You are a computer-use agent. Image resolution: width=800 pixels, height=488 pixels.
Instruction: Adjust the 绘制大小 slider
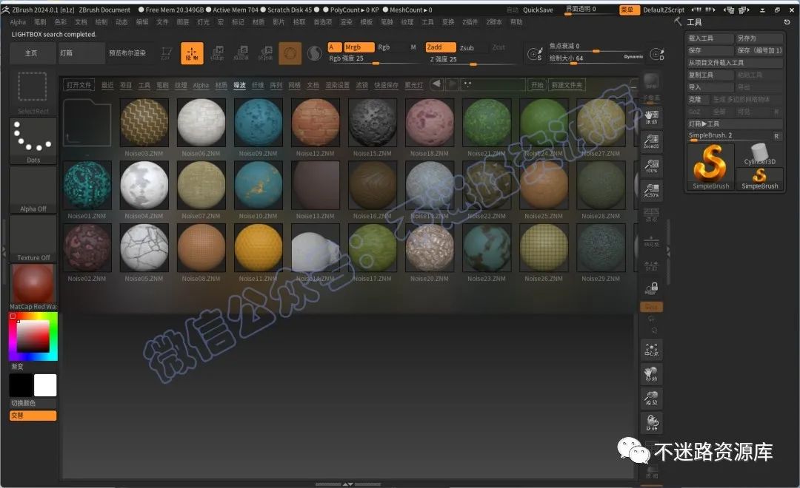pos(596,58)
